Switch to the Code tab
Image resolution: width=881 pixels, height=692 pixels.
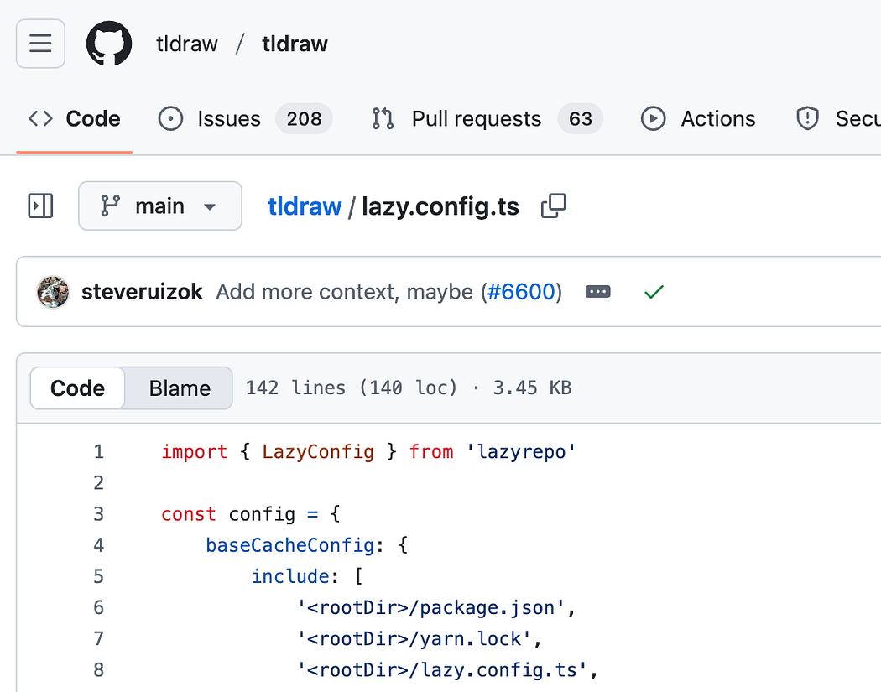click(x=74, y=118)
